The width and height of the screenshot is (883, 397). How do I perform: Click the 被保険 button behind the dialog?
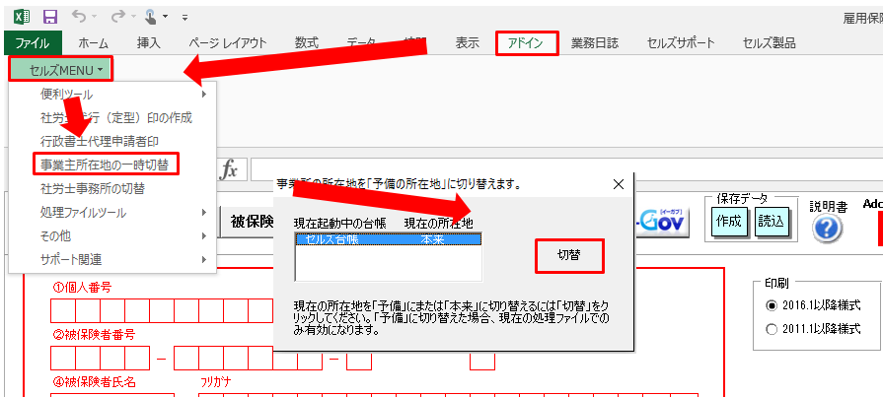[x=246, y=222]
